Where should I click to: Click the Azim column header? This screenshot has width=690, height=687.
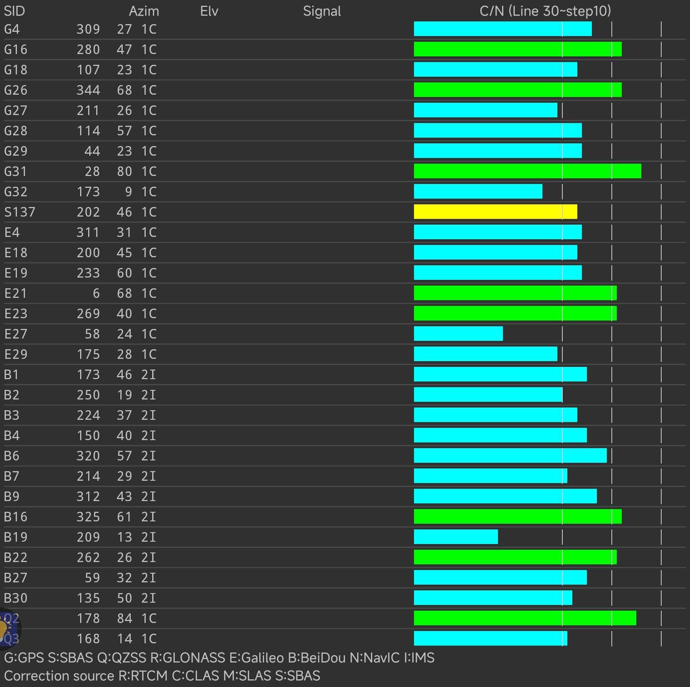point(144,11)
